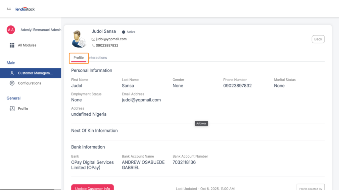Open Judol Sansa's profile picture
Image resolution: width=339 pixels, height=190 pixels.
[79, 39]
